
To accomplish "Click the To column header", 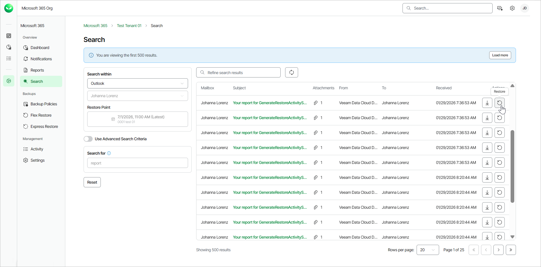I will [384, 88].
